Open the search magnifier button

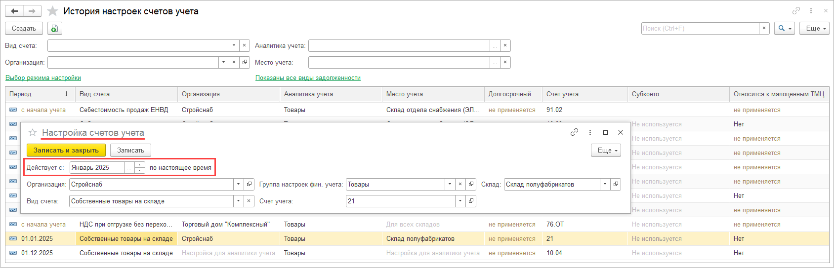click(784, 29)
